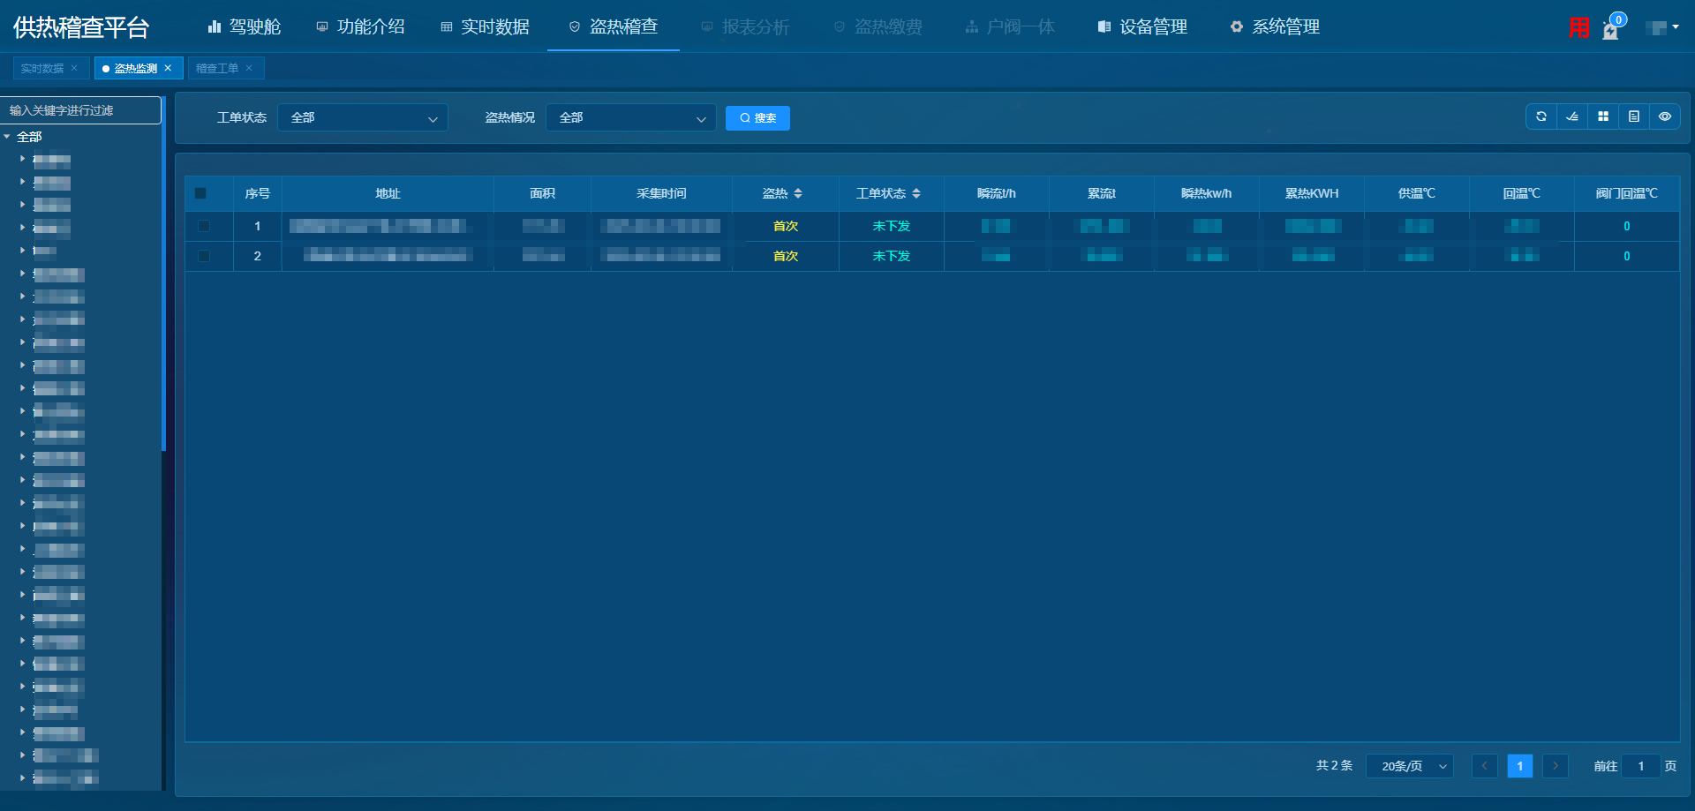Switch to the 稽查工单 tab

tap(219, 68)
